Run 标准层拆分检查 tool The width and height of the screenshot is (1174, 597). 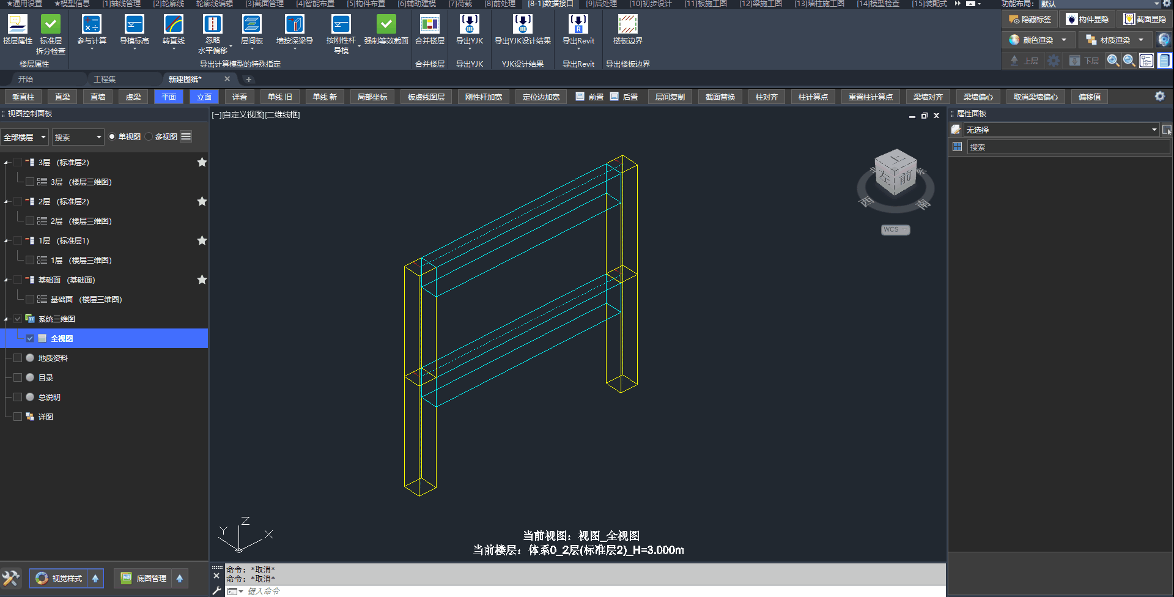click(x=51, y=25)
